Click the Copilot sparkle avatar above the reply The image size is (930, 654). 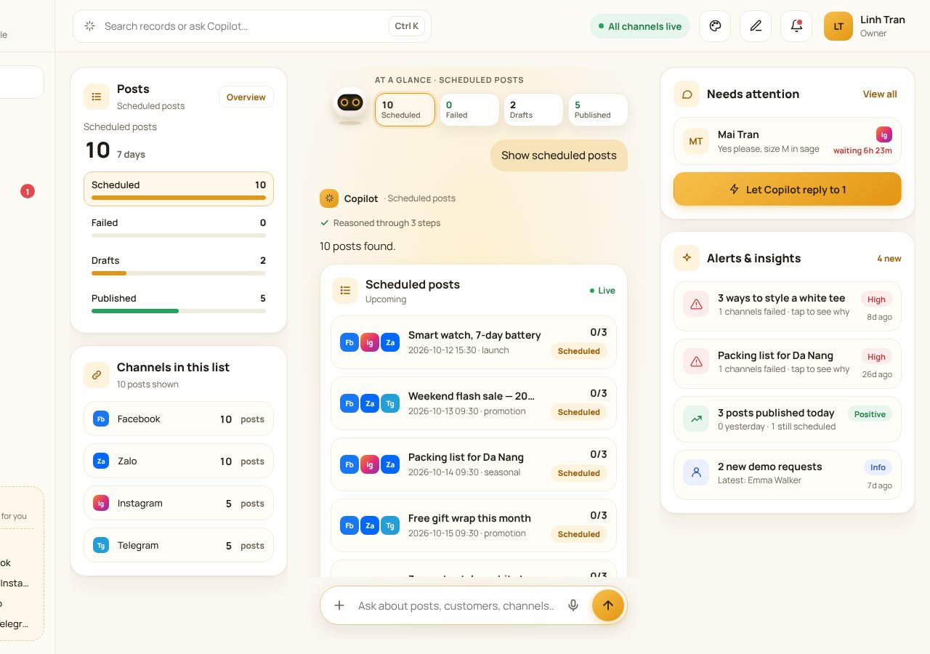tap(329, 198)
